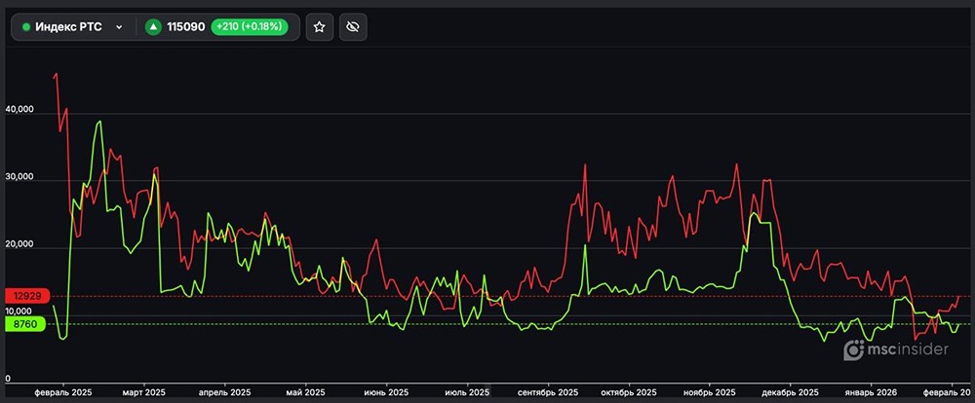Viewport: 975px width, 403px height.
Task: Select январь 2026 on the time axis
Action: point(872,393)
